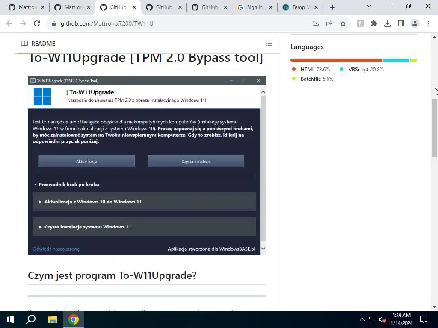Switch to the Temp M tab

click(300, 7)
